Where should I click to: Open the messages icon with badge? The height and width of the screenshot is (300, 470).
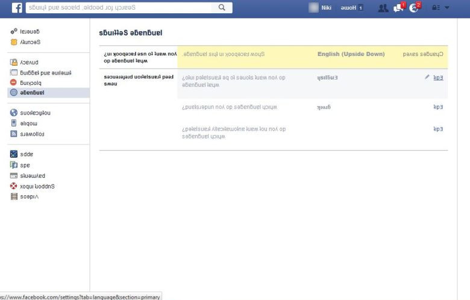coord(398,8)
